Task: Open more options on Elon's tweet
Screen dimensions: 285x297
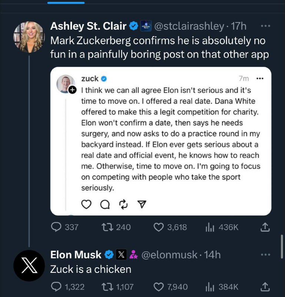Action: click(x=265, y=255)
